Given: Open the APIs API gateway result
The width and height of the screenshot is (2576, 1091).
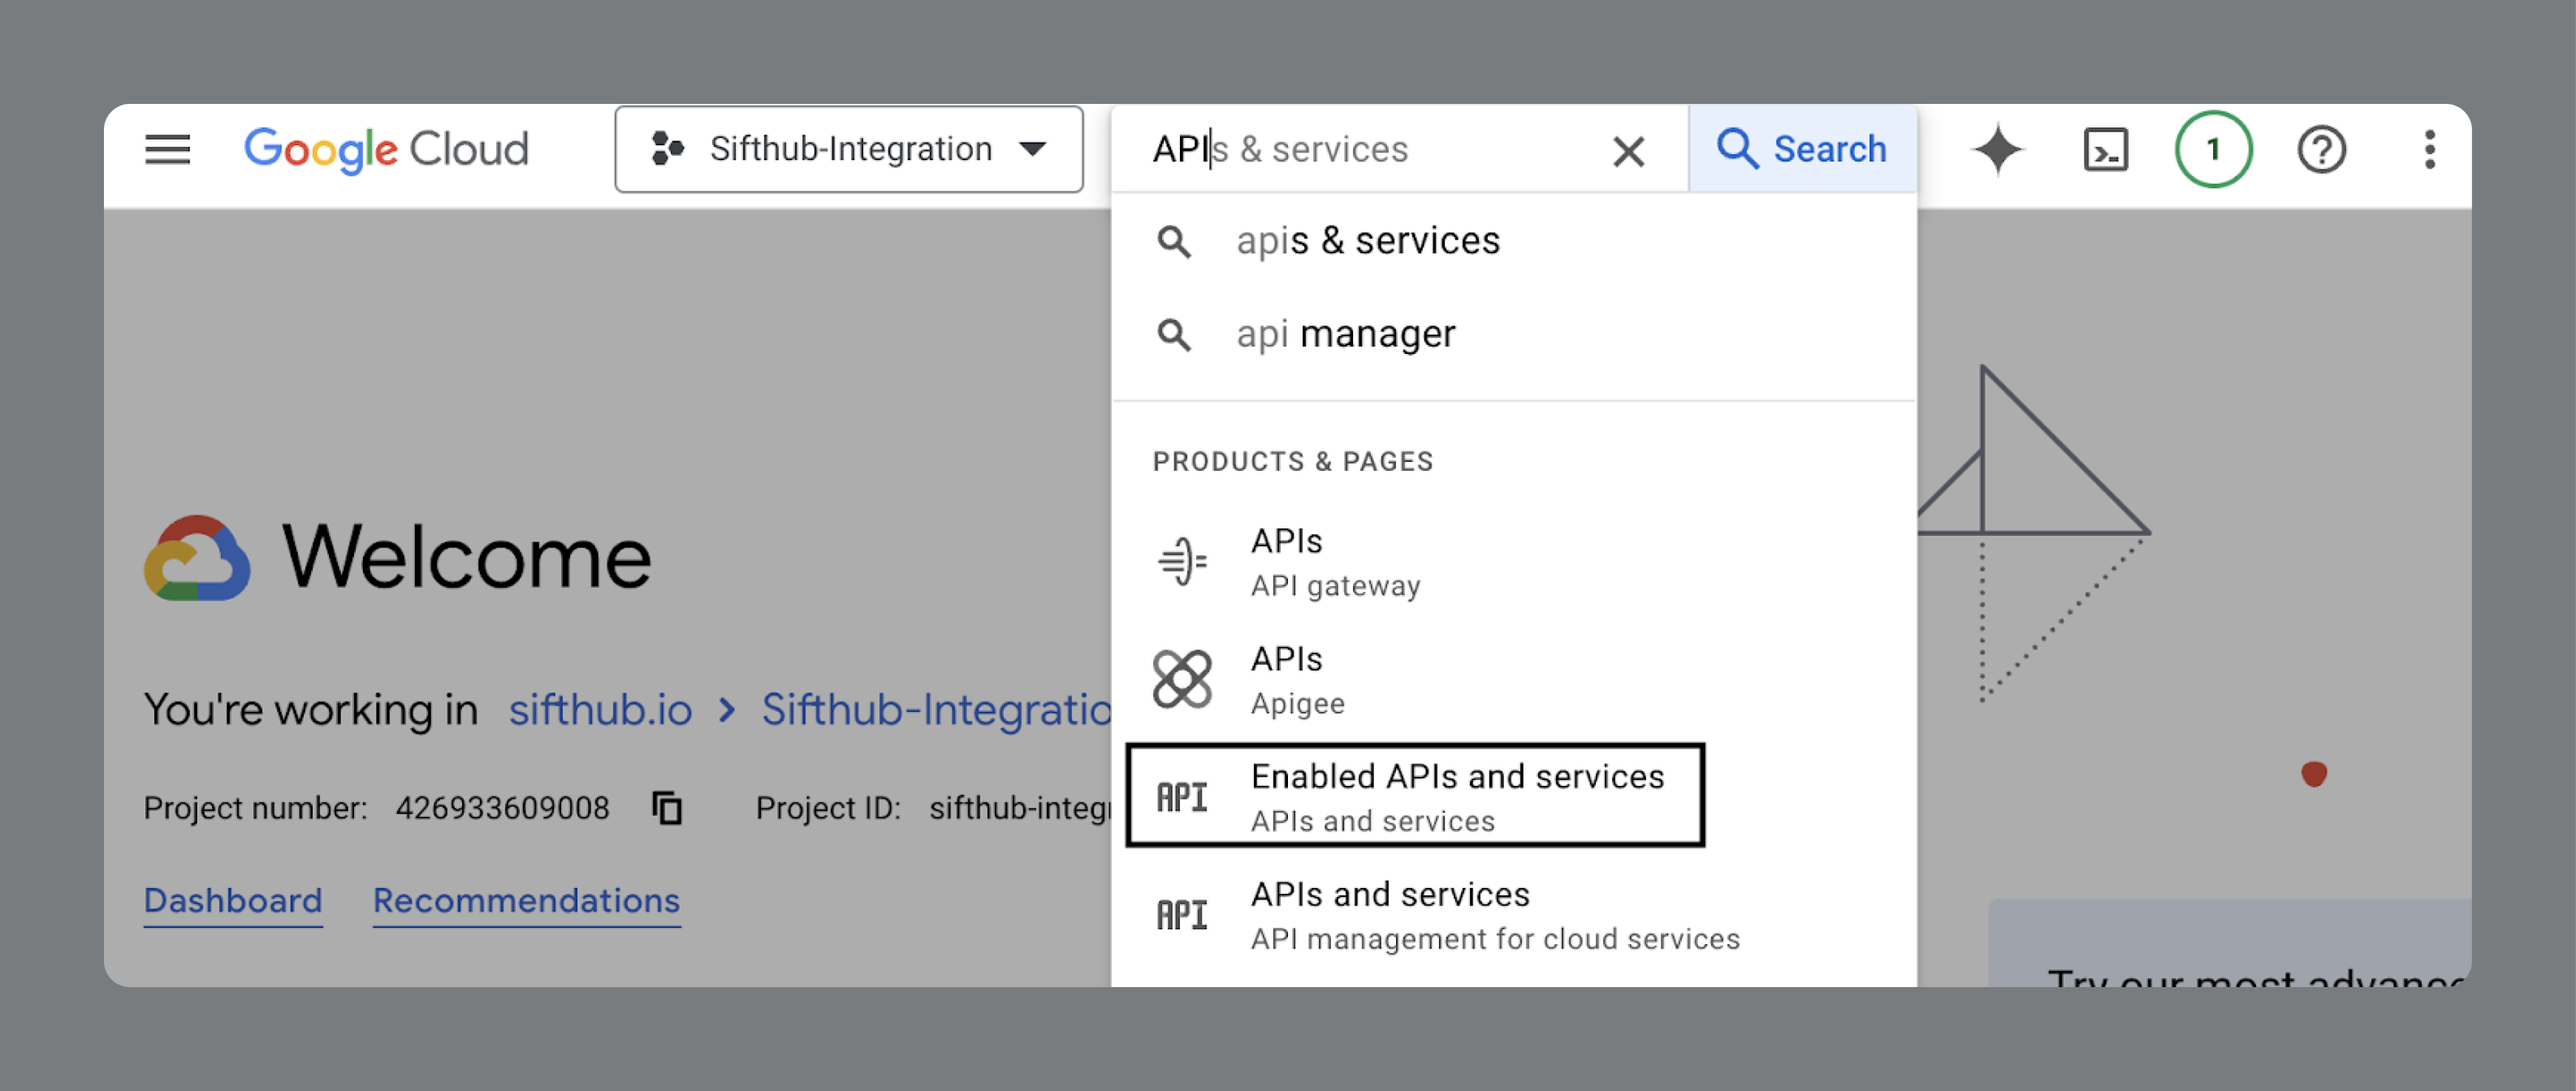Looking at the screenshot, I should (x=1334, y=561).
